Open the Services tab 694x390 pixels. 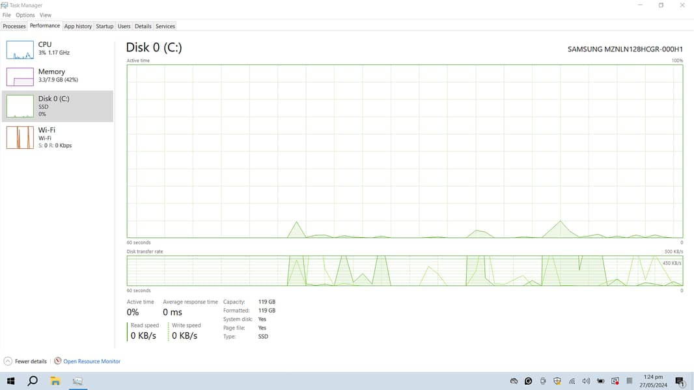pyautogui.click(x=165, y=27)
